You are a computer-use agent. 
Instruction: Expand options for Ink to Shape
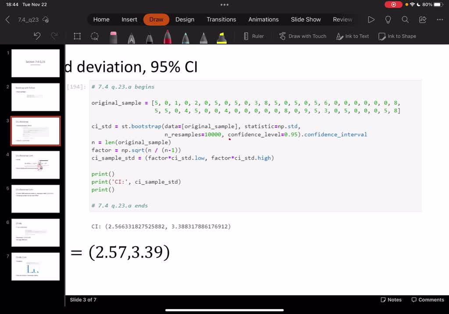(x=397, y=36)
